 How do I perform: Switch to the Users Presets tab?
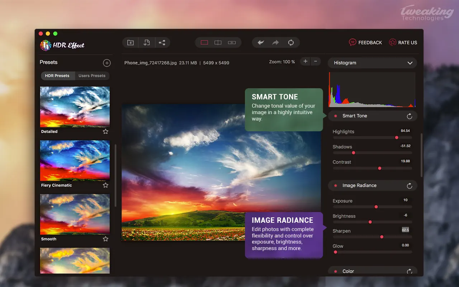coord(92,76)
